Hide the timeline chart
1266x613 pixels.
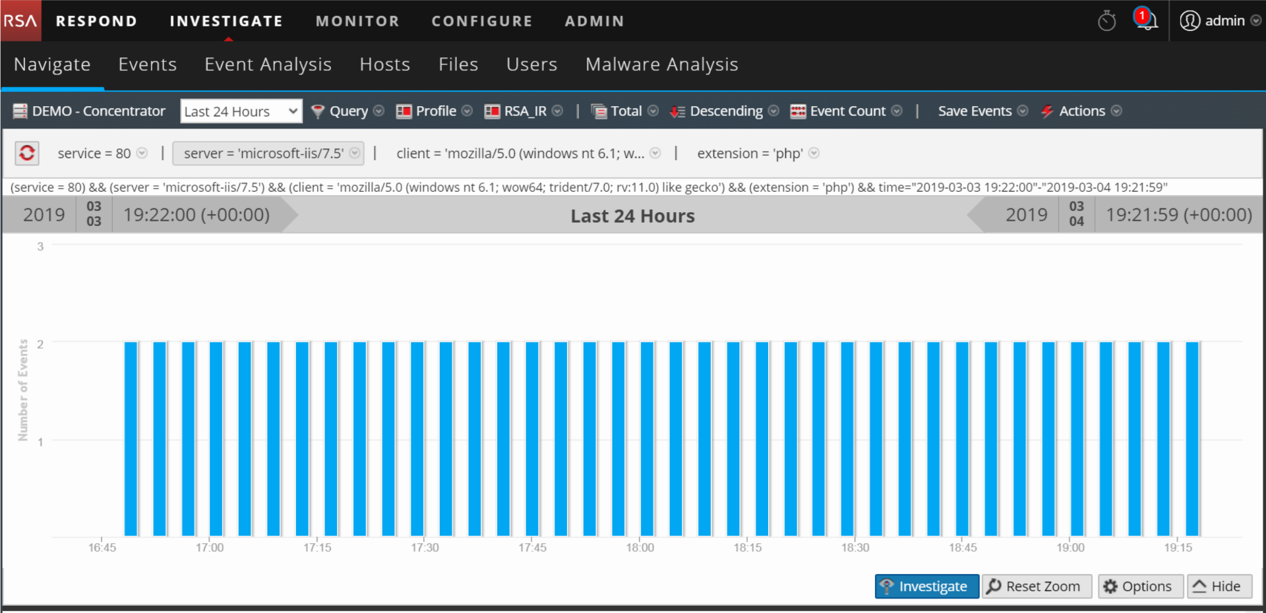point(1219,586)
